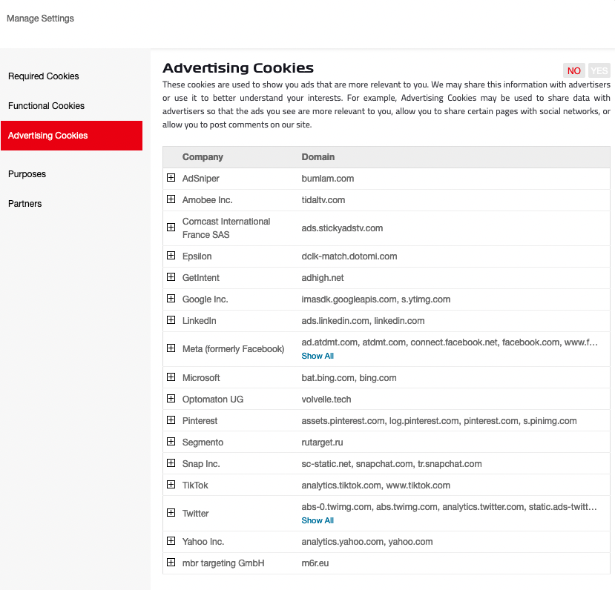
Task: Switch to the Functional Cookies tab
Action: (47, 106)
